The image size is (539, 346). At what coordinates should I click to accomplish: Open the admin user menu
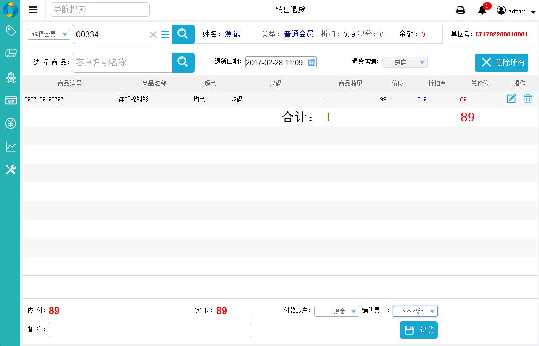click(516, 11)
